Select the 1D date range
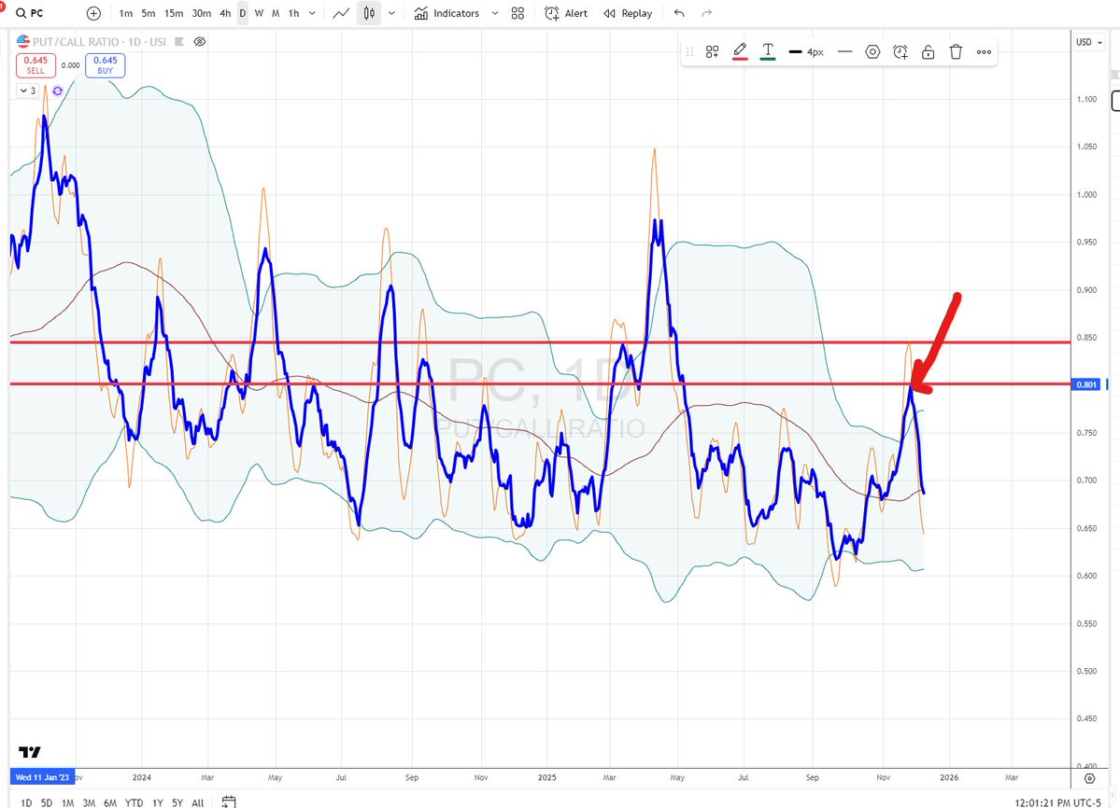 (x=26, y=803)
